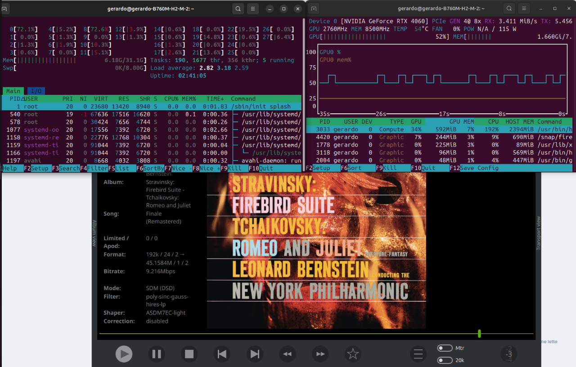The height and width of the screenshot is (367, 576).
Task: Click htop F9 Kill
Action: tap(234, 168)
